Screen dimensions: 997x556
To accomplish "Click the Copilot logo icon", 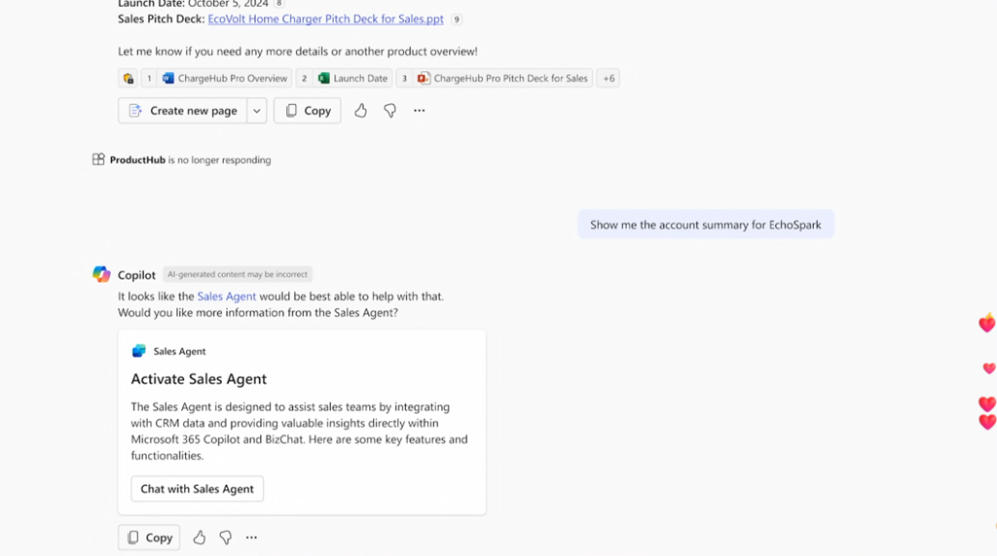I will coord(101,274).
